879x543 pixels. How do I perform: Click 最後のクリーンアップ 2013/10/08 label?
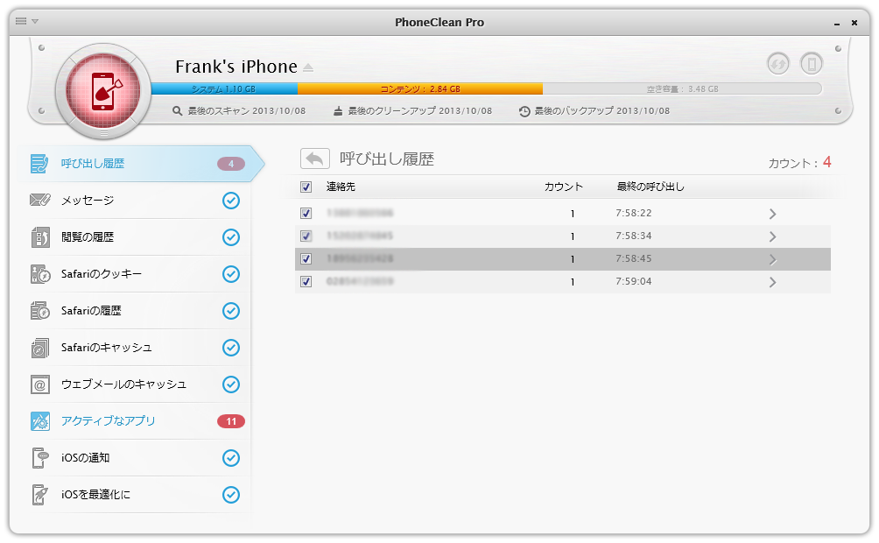click(420, 111)
